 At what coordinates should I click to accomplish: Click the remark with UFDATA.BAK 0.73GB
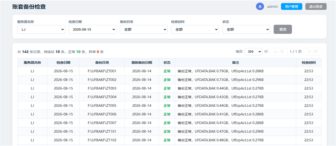(220, 80)
